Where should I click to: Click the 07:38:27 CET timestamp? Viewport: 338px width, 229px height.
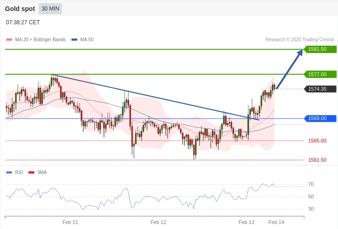tap(23, 22)
